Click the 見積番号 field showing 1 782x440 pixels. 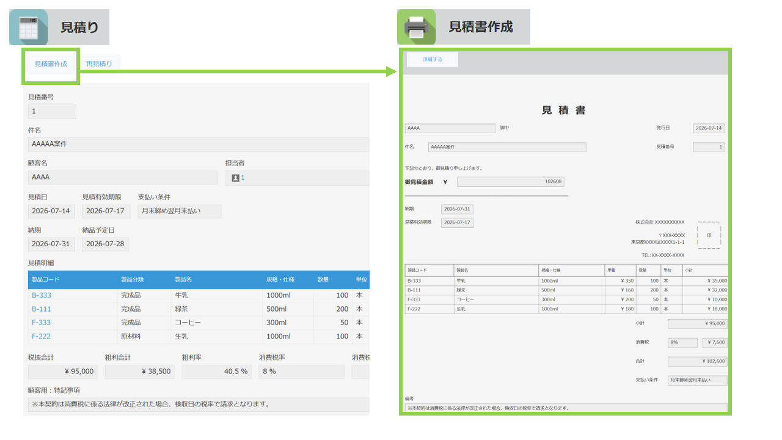click(x=52, y=111)
